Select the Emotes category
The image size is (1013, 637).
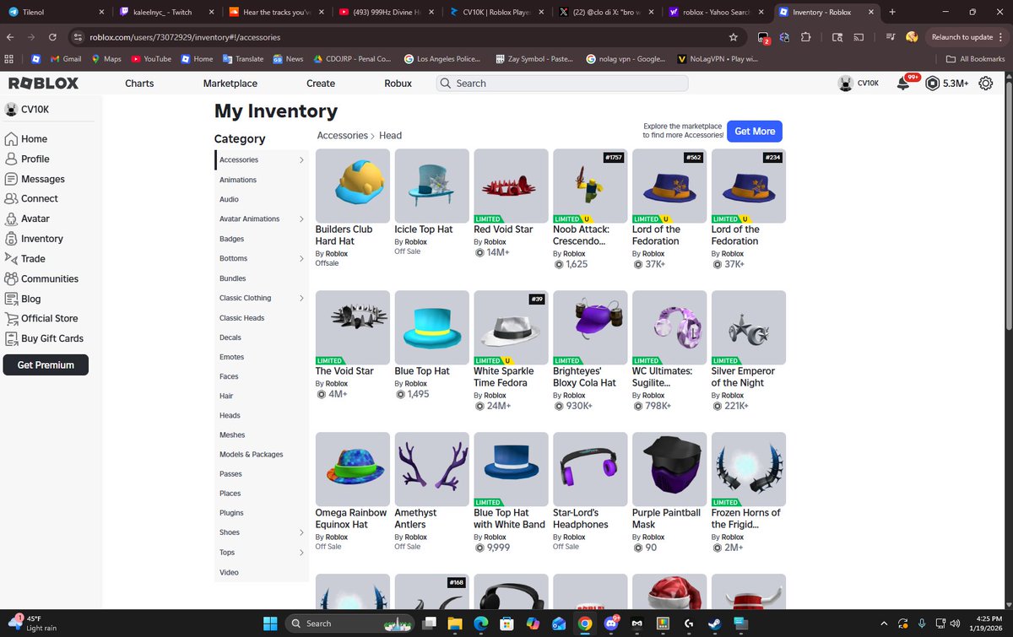pos(231,357)
